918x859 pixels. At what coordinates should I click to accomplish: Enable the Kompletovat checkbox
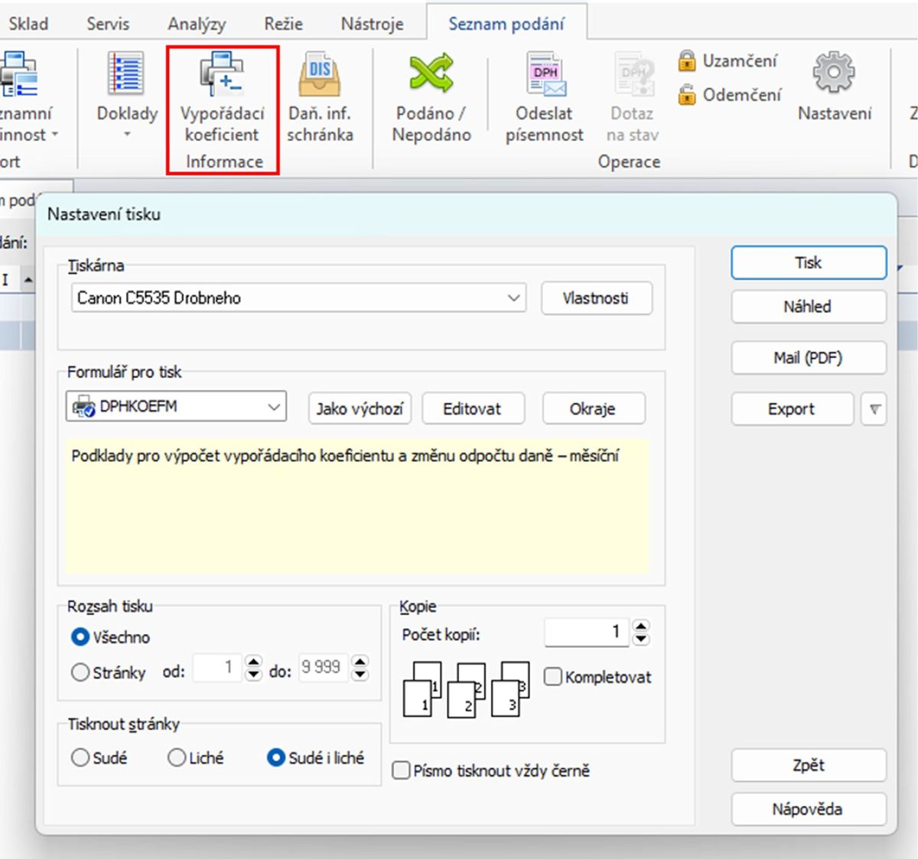point(552,677)
